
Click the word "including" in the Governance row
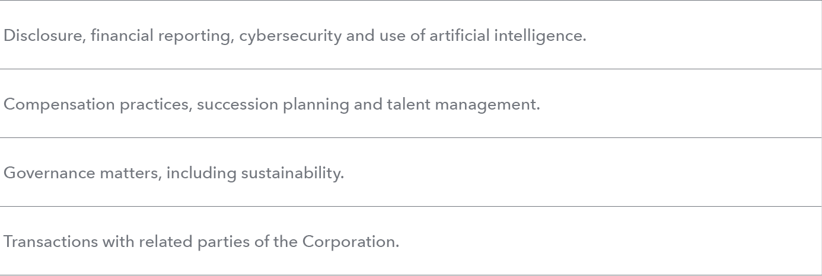tap(201, 173)
